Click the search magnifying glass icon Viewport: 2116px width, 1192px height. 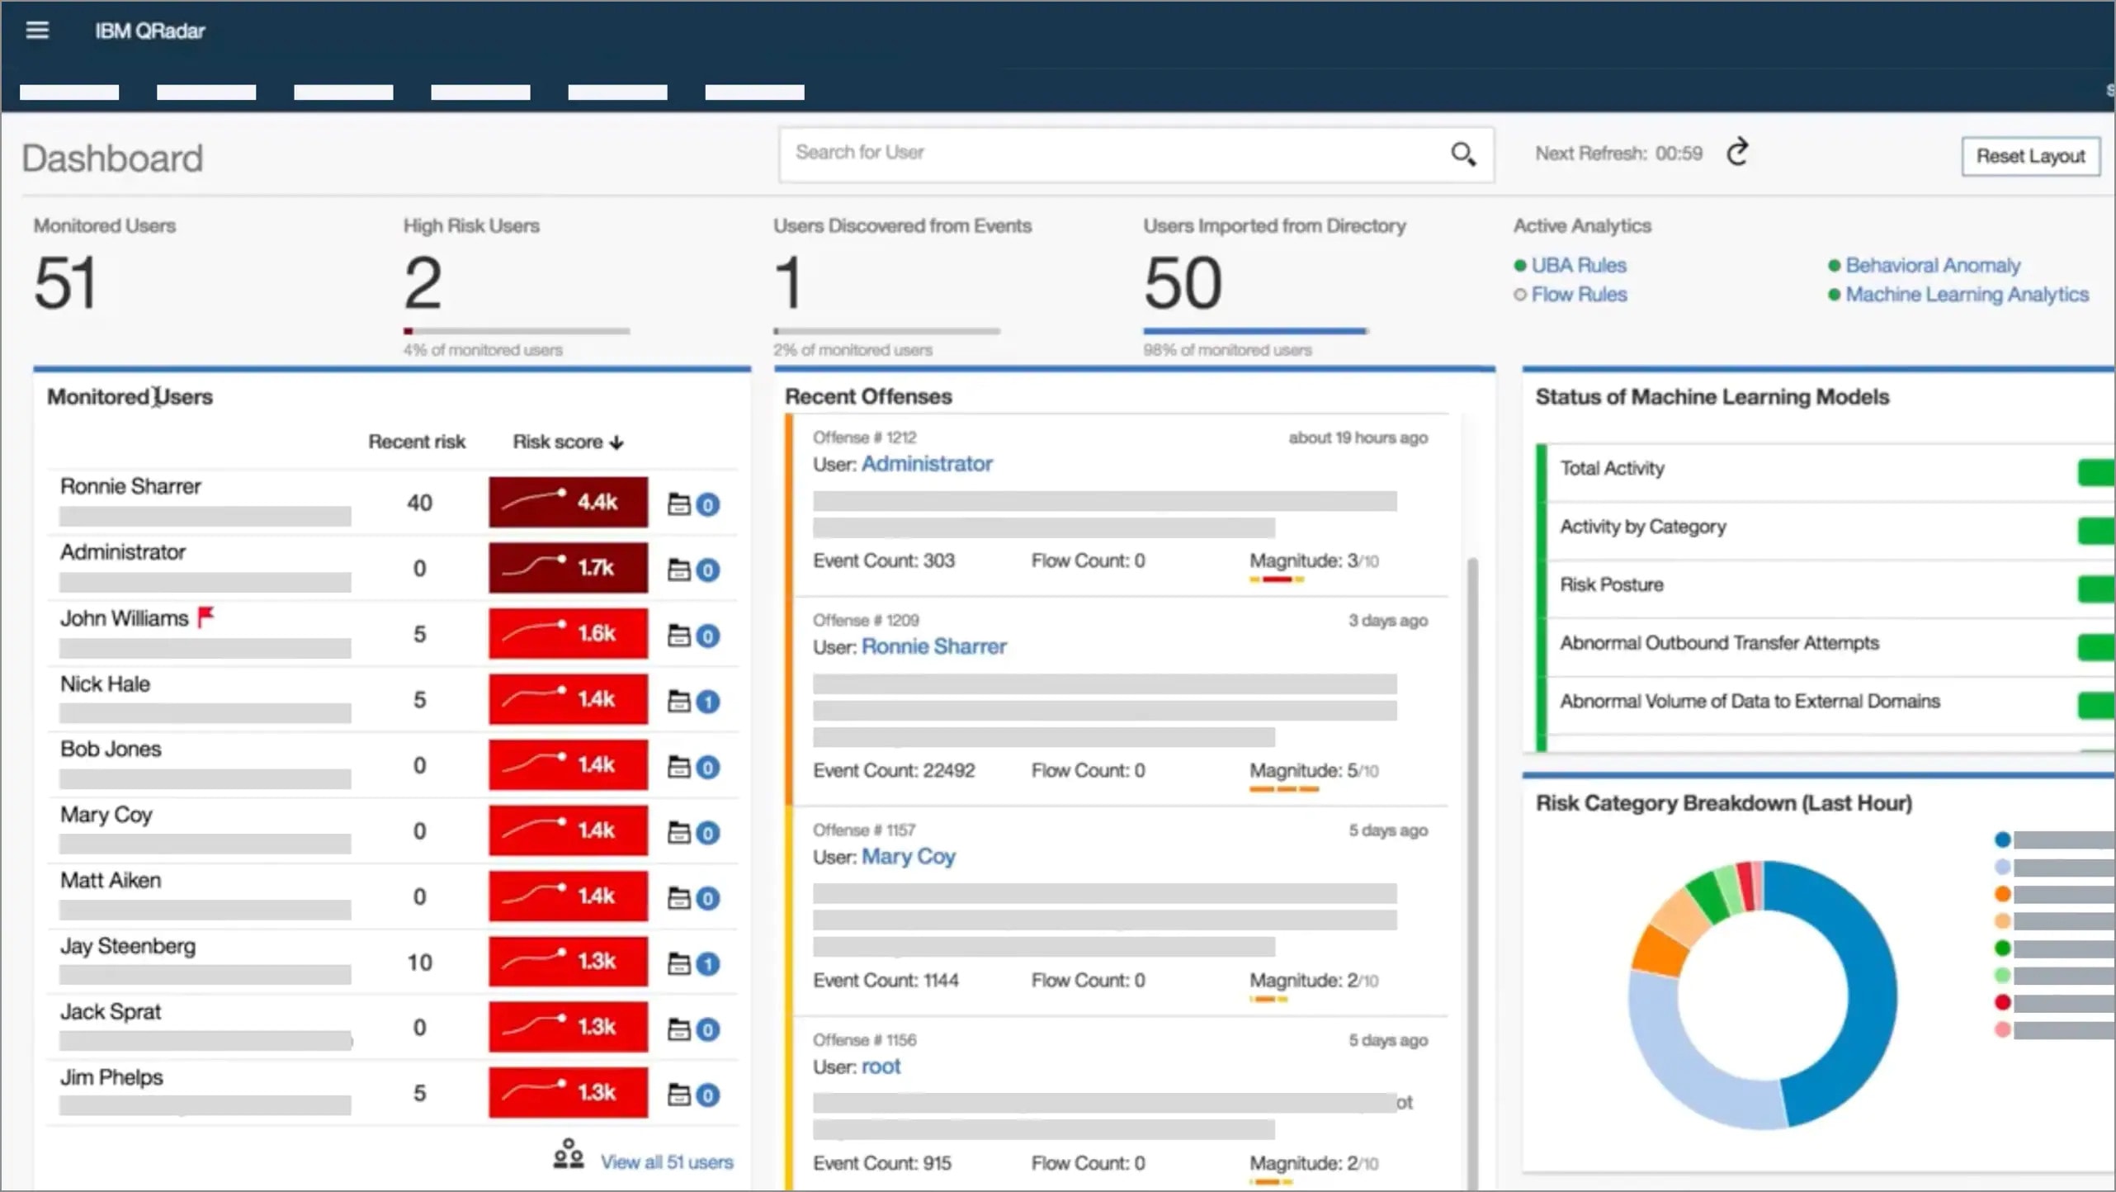click(1463, 154)
